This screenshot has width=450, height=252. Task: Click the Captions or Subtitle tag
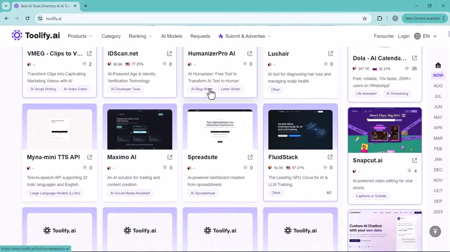371,196
